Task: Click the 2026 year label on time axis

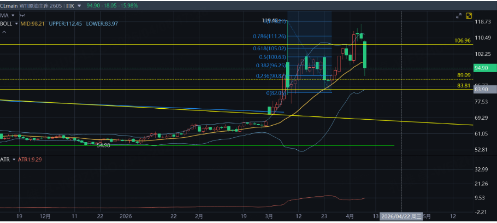Action: pos(126,216)
